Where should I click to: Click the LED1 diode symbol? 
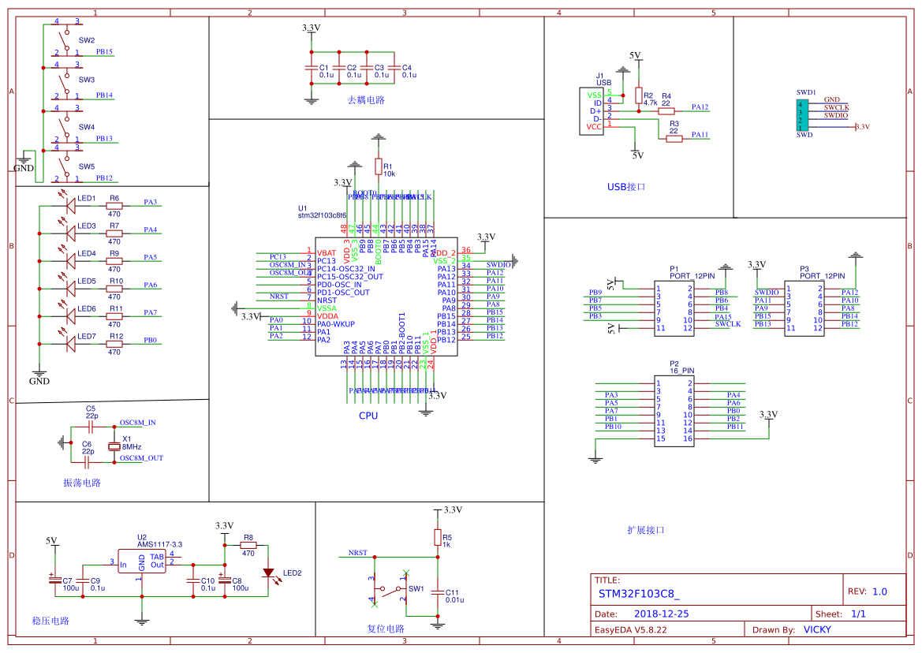point(70,206)
